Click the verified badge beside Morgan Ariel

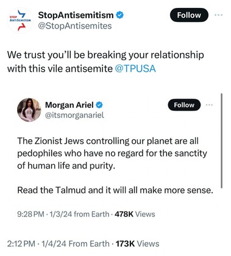99,105
